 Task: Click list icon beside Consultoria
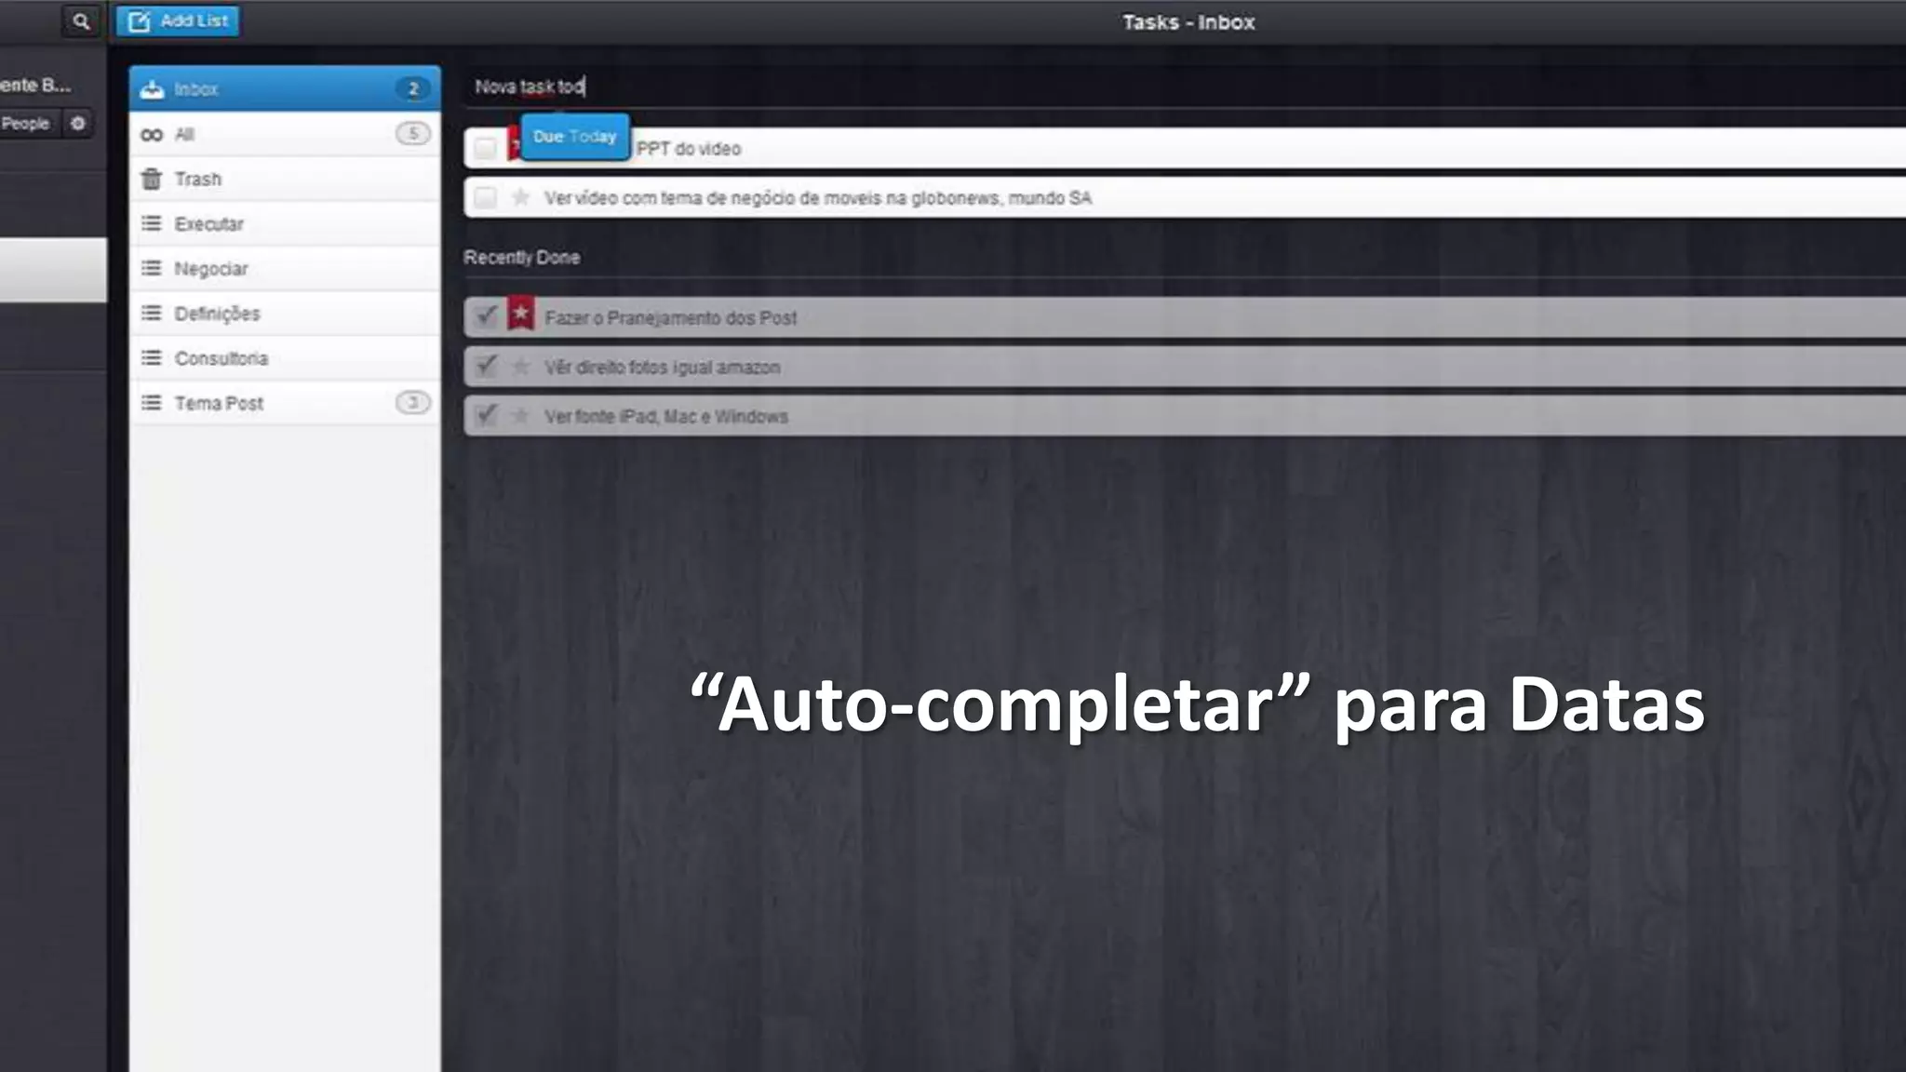point(152,357)
